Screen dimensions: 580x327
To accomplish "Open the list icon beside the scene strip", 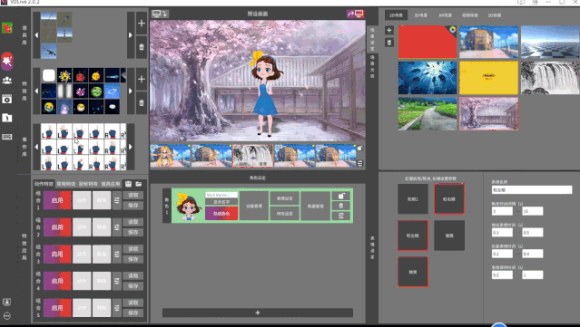I will (x=359, y=163).
